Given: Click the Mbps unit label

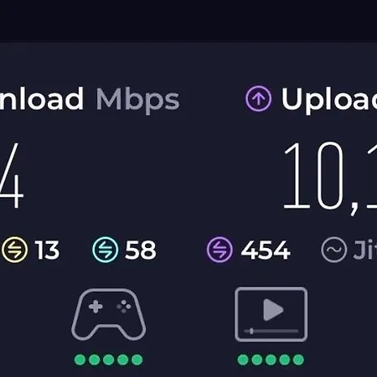Looking at the screenshot, I should coord(137,101).
